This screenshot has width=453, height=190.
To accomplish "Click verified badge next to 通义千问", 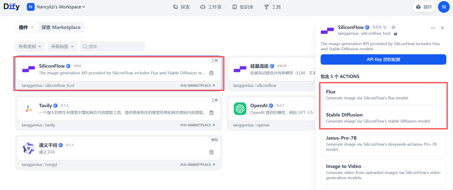I will click(x=61, y=145).
